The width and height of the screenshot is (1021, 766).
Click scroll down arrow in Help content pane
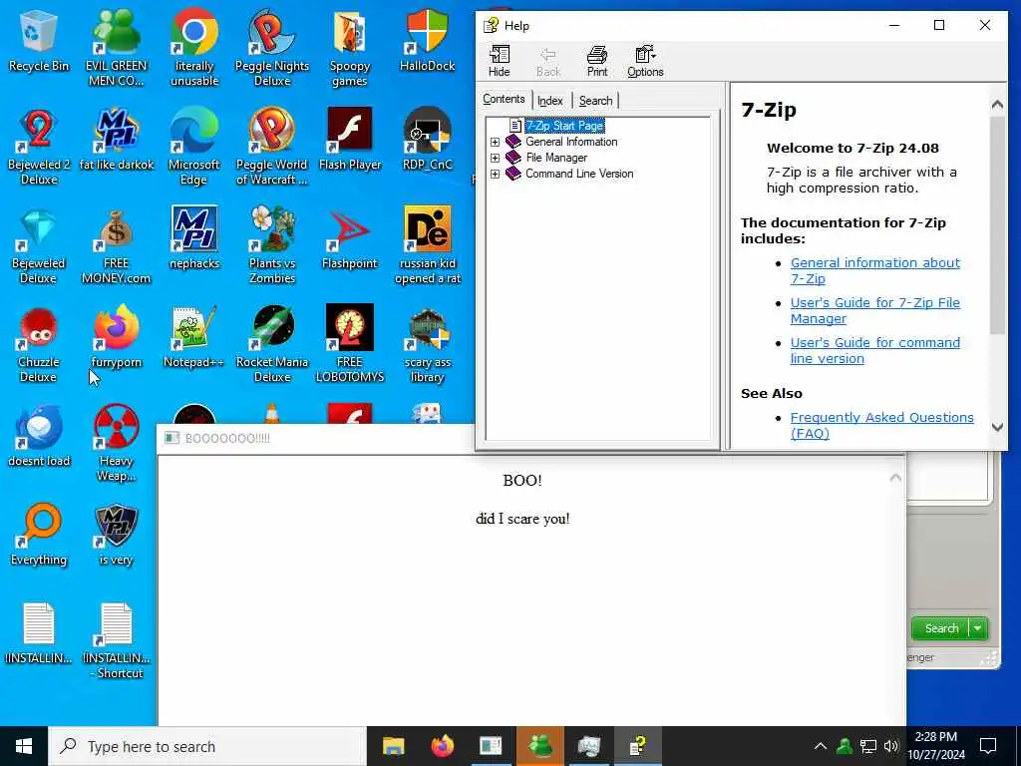point(997,427)
